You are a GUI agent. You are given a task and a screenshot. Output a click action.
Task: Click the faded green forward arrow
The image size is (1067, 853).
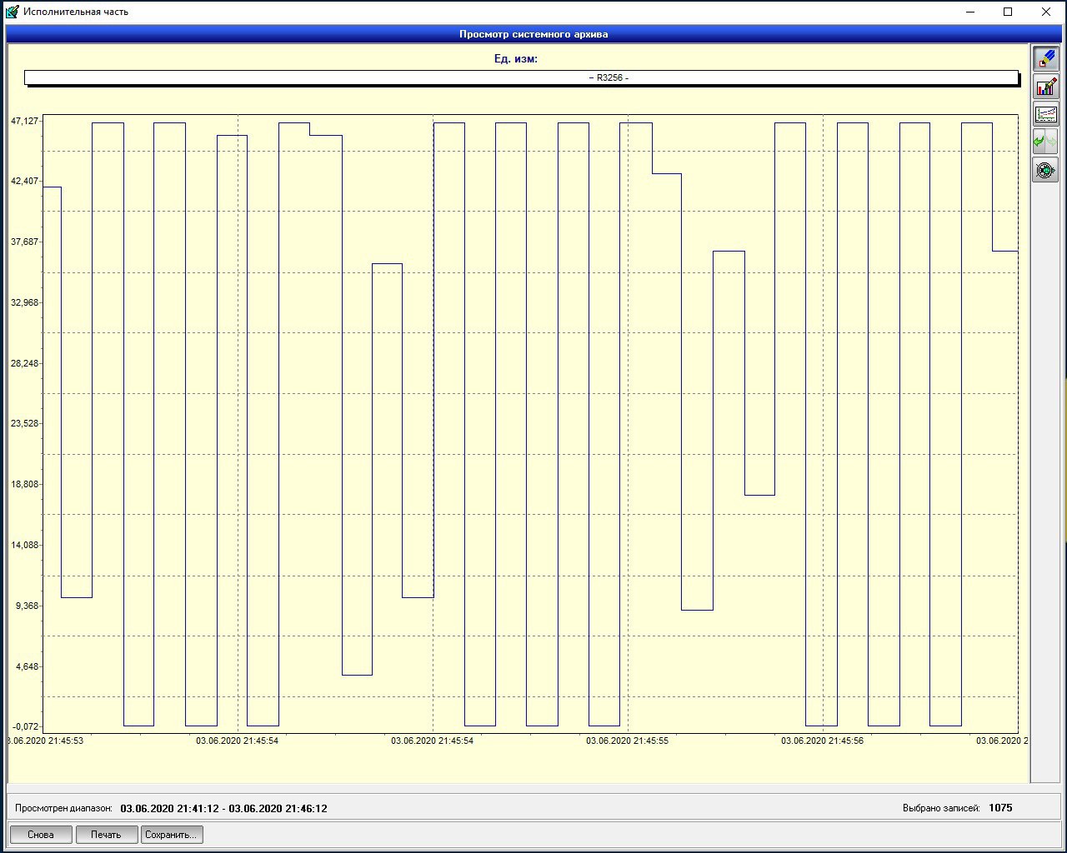click(x=1052, y=142)
